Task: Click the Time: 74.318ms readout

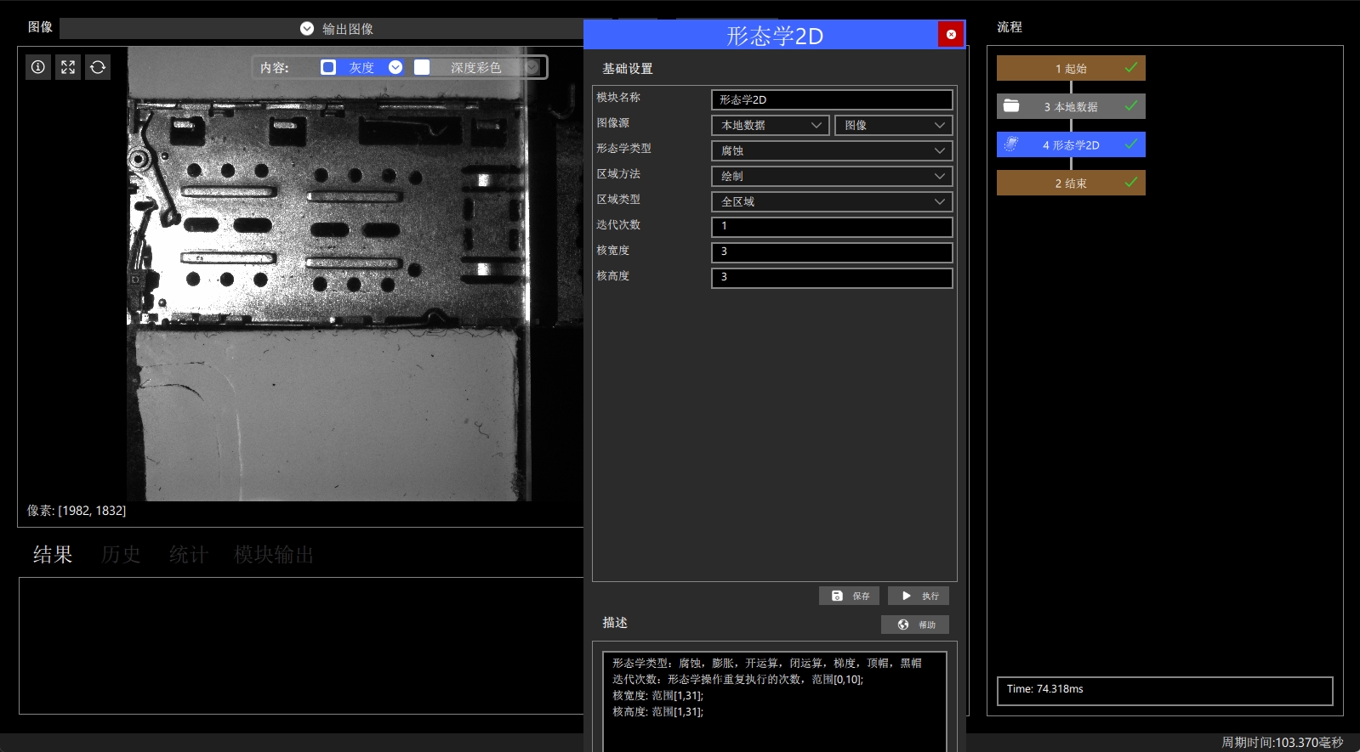Action: tap(1164, 691)
